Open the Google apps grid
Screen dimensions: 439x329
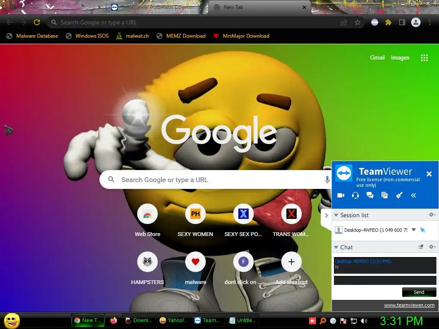point(424,58)
